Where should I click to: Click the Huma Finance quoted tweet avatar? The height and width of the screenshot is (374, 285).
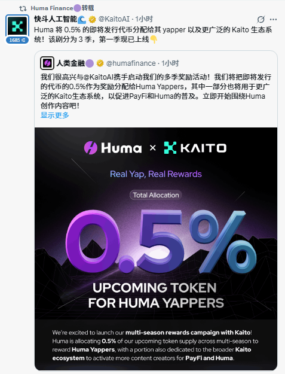[x=47, y=63]
